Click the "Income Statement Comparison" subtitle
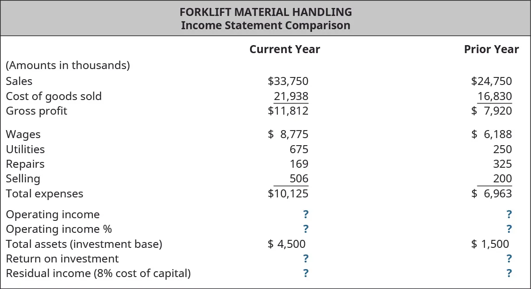531x289 pixels. (265, 25)
